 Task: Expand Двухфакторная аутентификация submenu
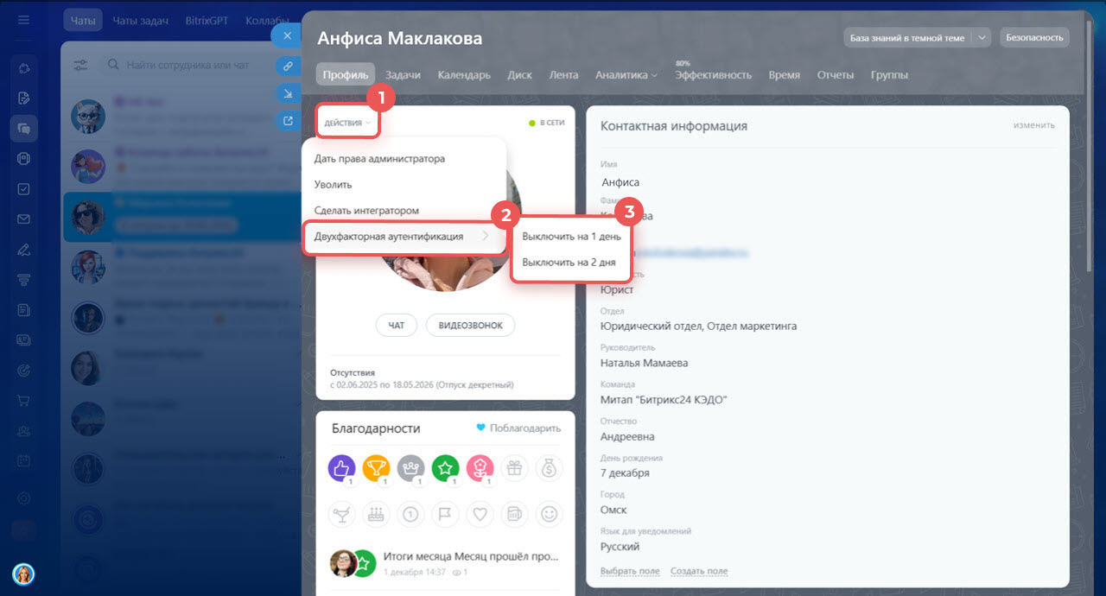403,237
